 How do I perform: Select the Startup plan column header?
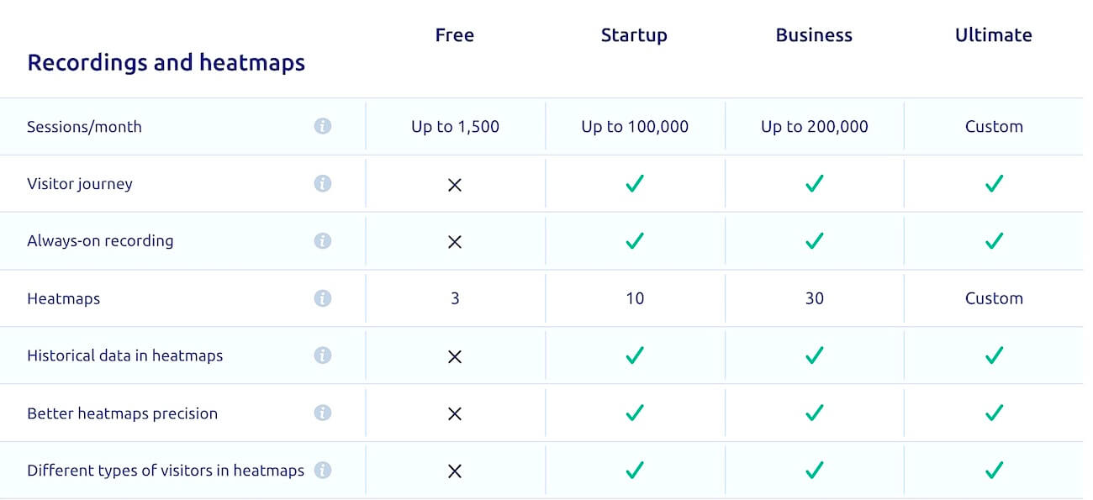[x=634, y=35]
